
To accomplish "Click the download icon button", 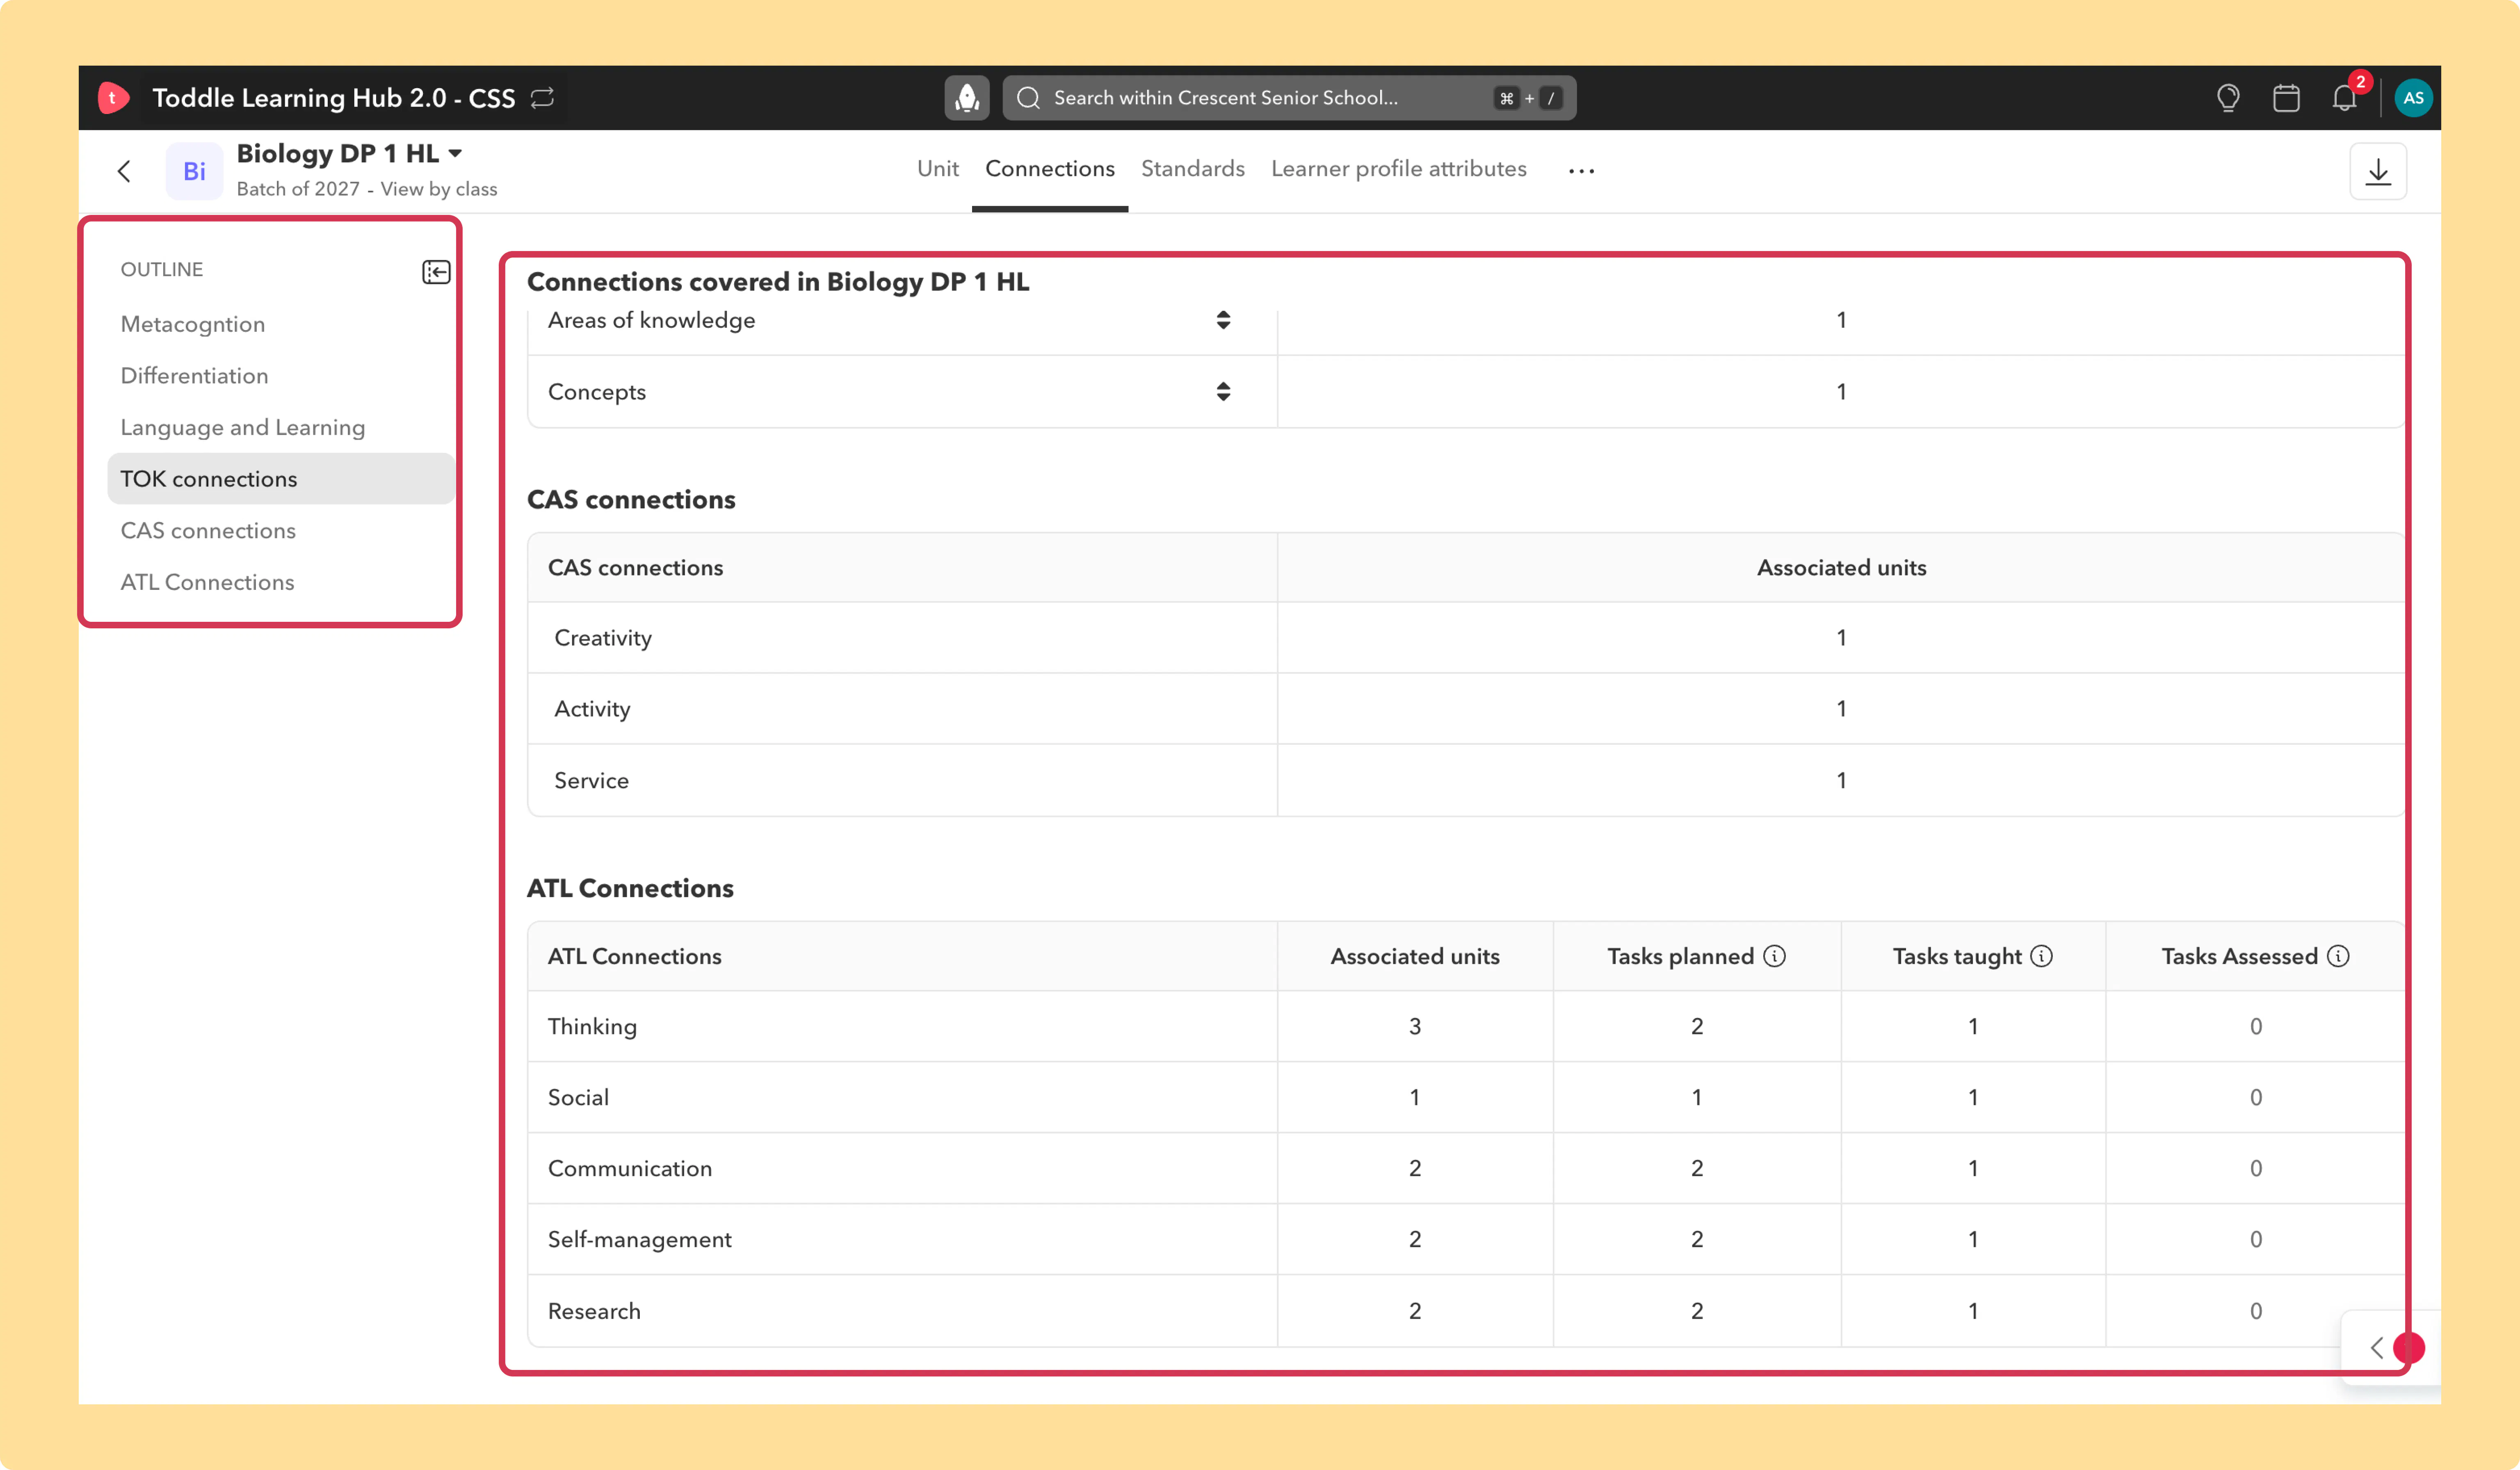I will (2378, 172).
